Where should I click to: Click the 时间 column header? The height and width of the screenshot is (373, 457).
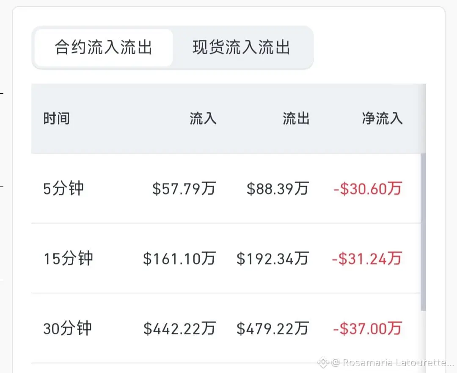pos(56,119)
